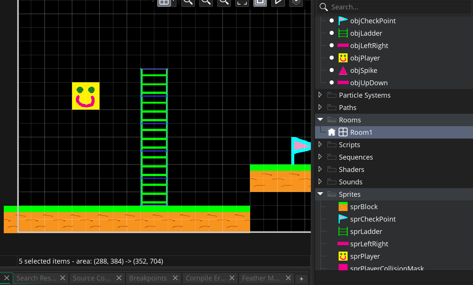Viewport: 473px width, 285px height.
Task: Select the objLadder object entry
Action: coord(366,33)
